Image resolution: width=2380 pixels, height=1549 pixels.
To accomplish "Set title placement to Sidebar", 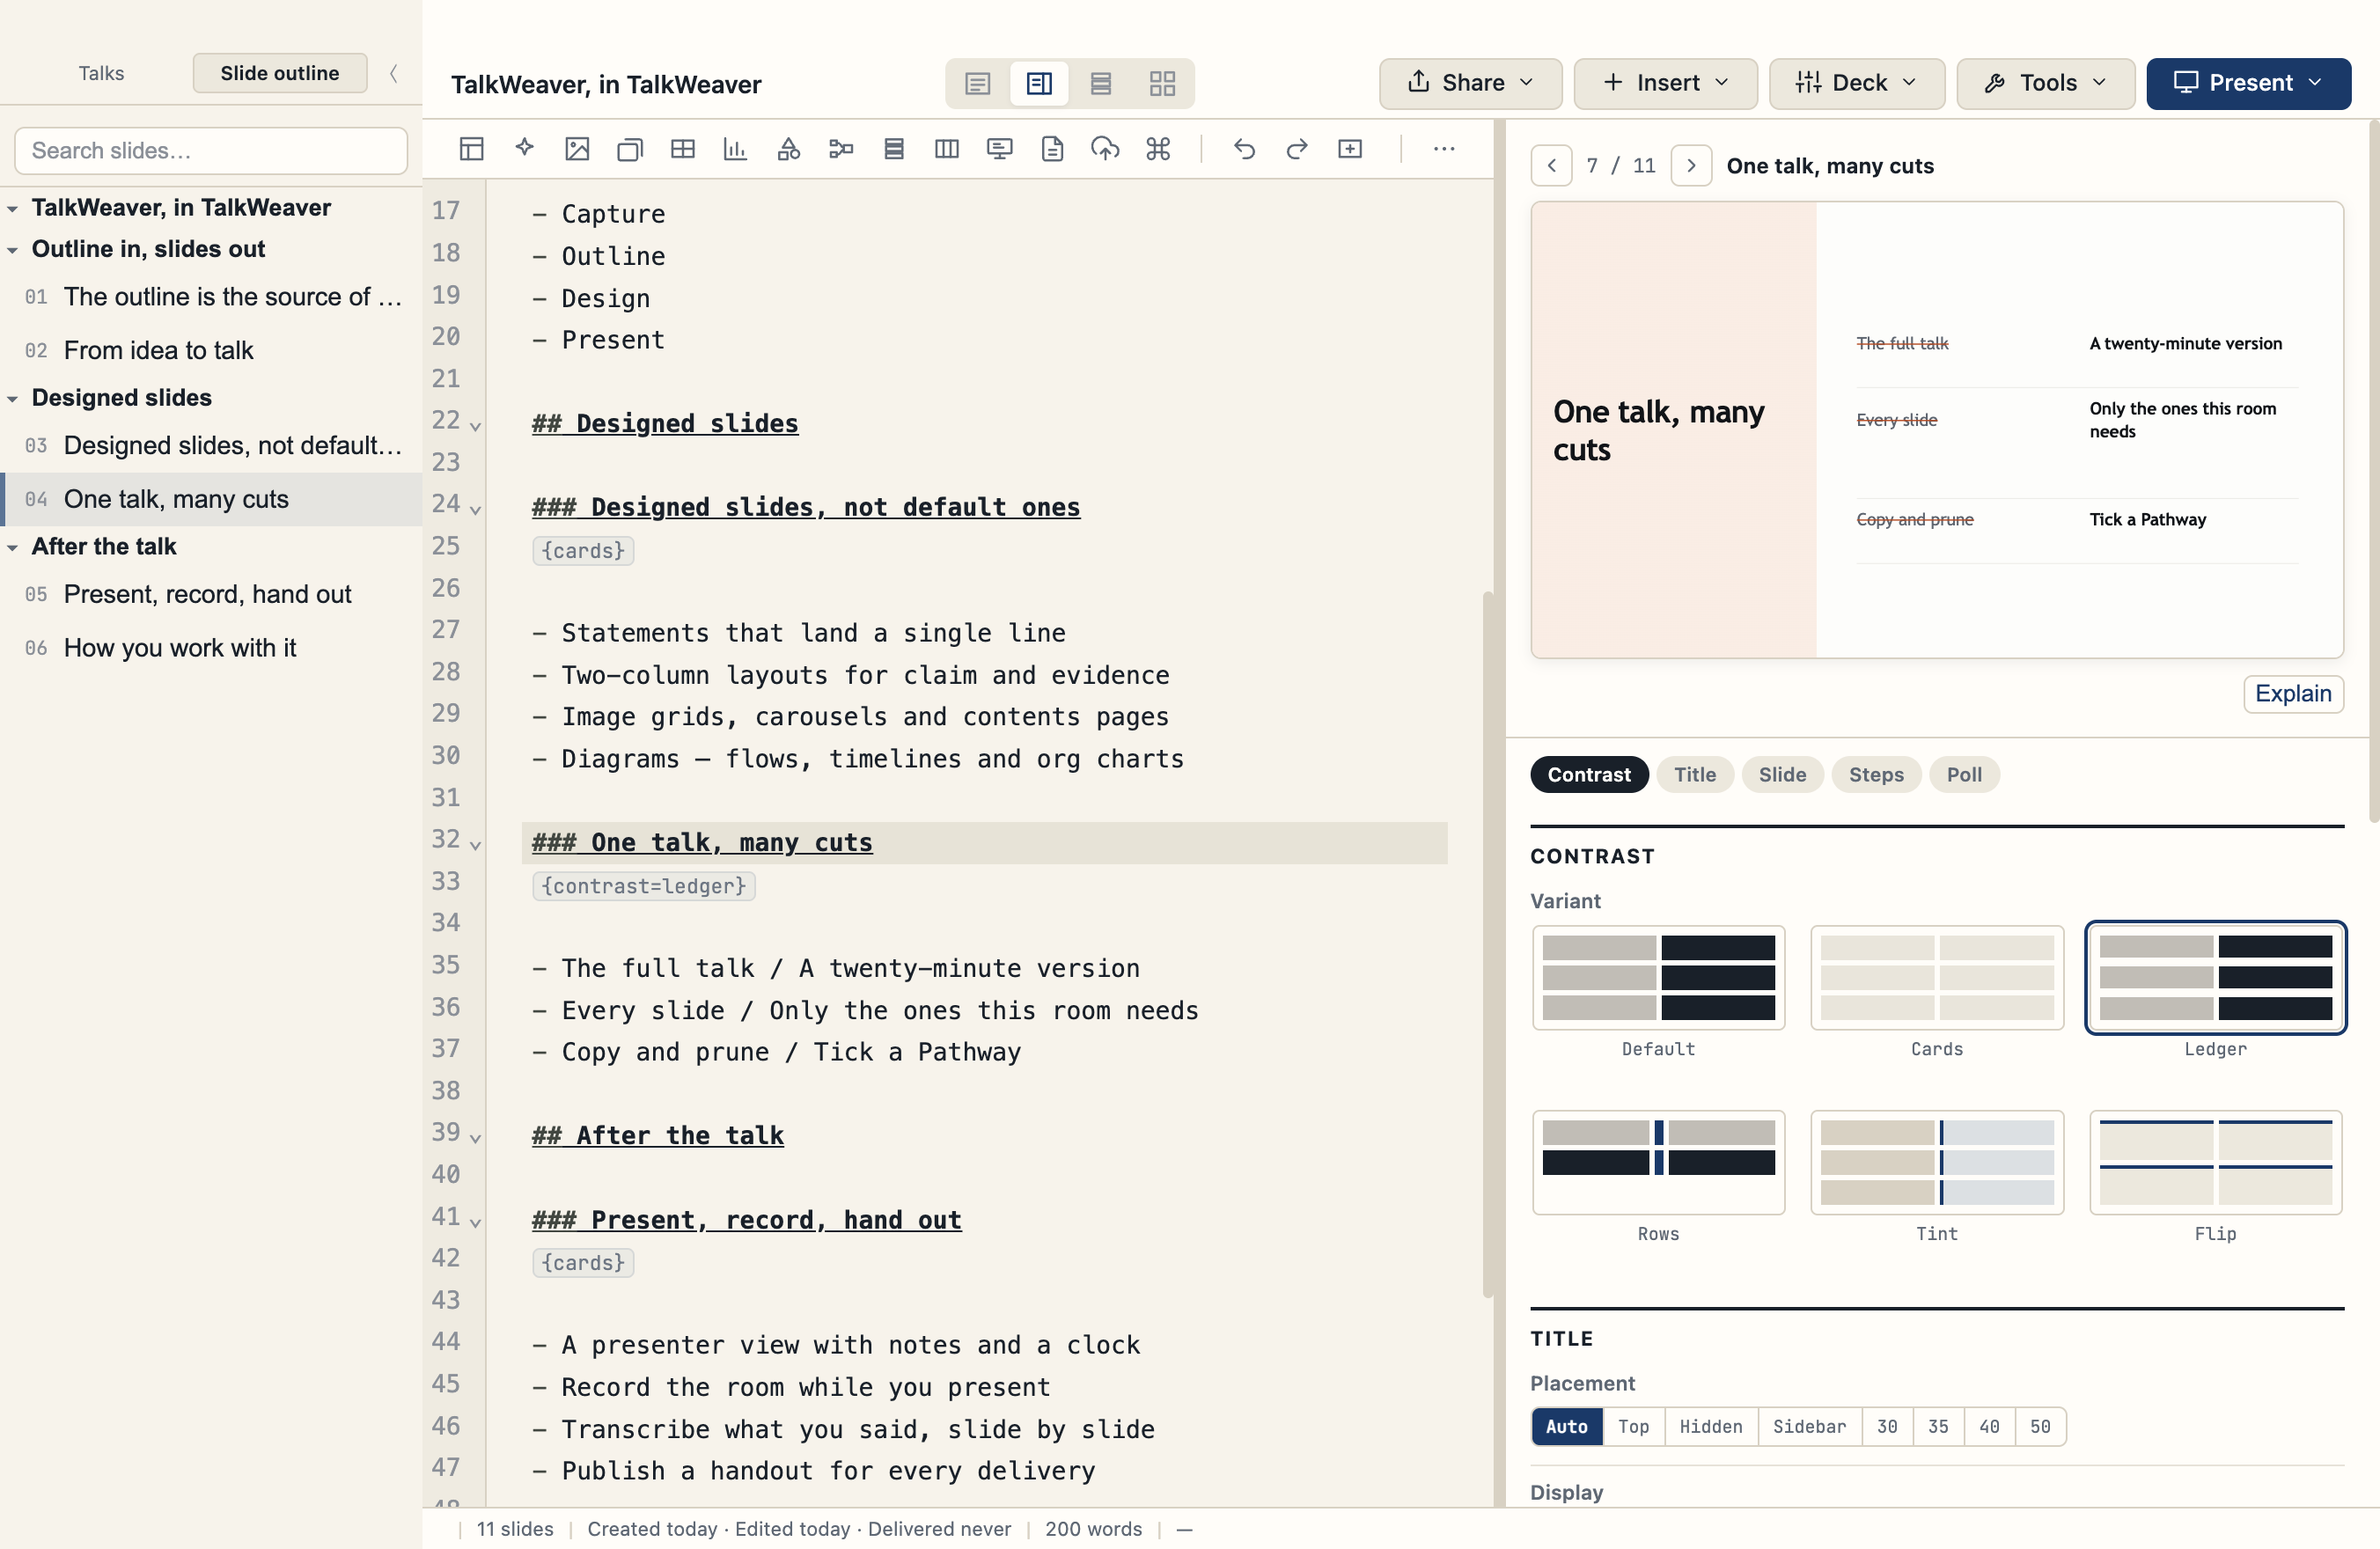I will click(1809, 1426).
